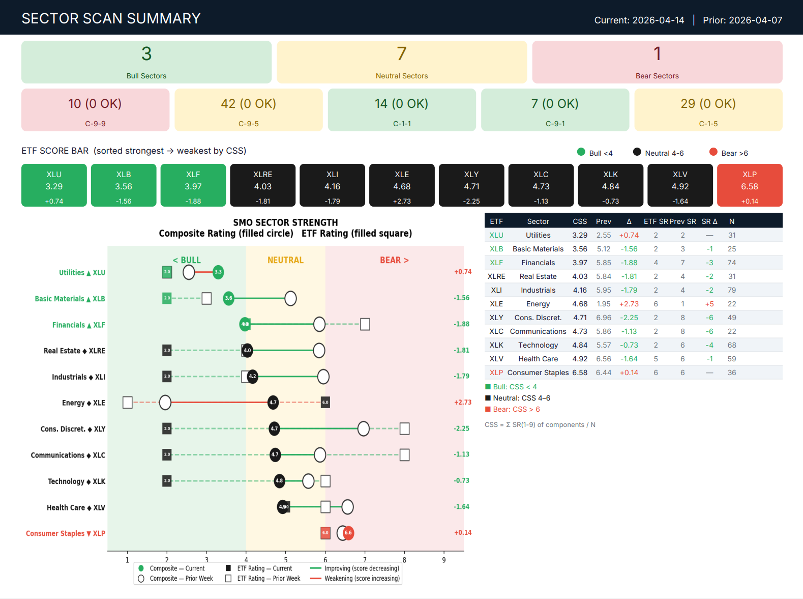The width and height of the screenshot is (803, 599).
Task: Click the Consumer Staples 6.44 prev value
Action: coord(604,373)
